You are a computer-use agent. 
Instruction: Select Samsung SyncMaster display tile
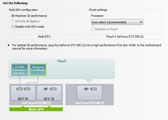(x=38, y=70)
